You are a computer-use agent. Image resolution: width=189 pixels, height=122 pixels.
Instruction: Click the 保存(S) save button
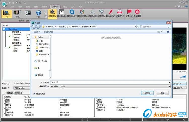coord(147,93)
